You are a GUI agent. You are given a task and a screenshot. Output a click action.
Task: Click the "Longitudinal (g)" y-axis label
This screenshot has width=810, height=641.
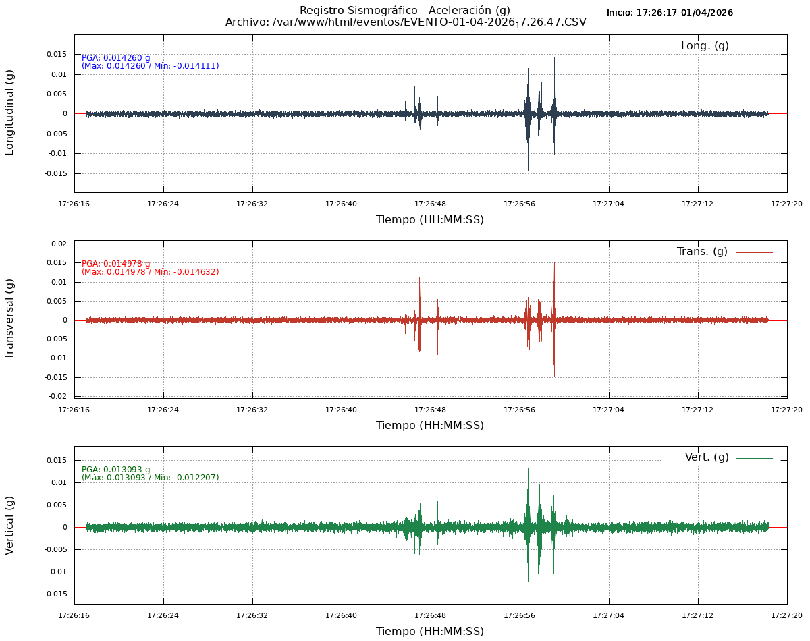click(x=9, y=113)
